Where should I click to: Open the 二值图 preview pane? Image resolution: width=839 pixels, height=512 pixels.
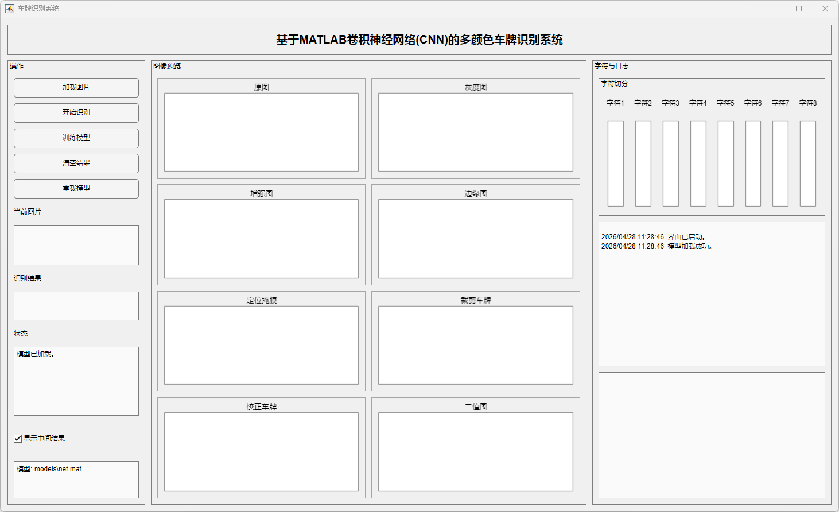pyautogui.click(x=475, y=452)
